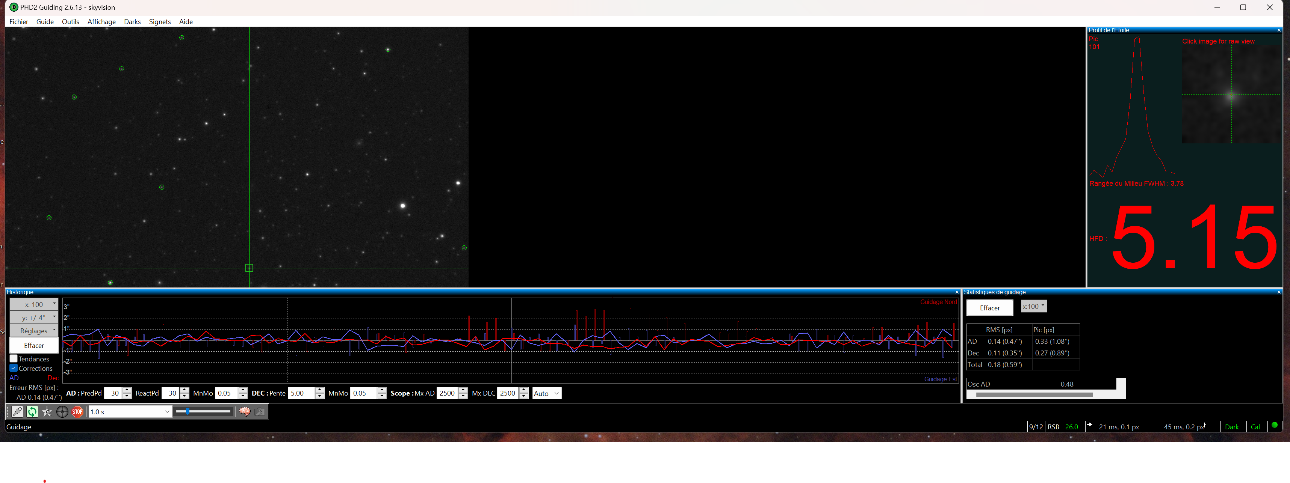Screen dimensions: 1290x483
Task: Click the statistics table horizontal scrollbar
Action: pyautogui.click(x=1034, y=395)
